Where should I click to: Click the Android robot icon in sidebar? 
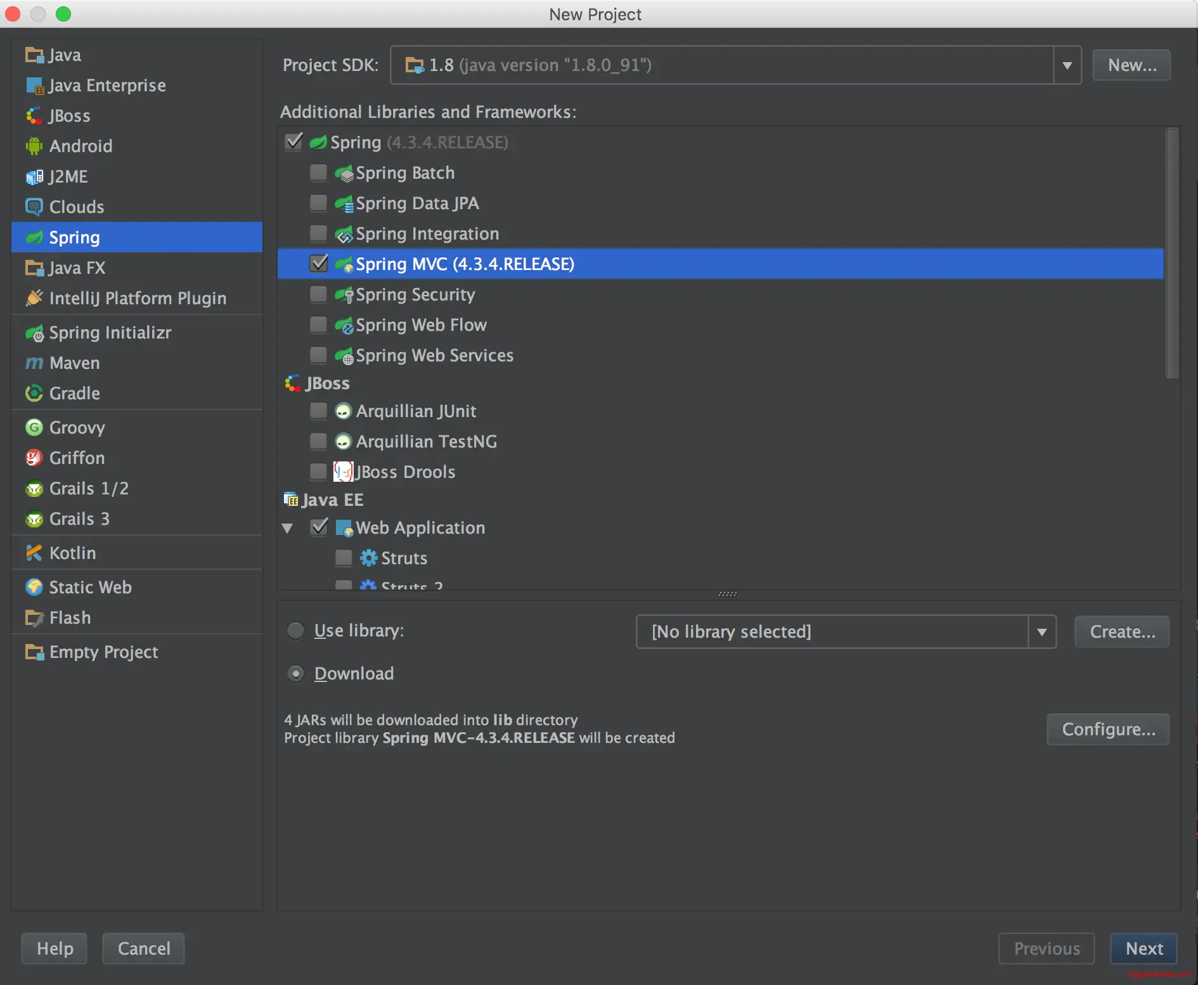pos(34,146)
